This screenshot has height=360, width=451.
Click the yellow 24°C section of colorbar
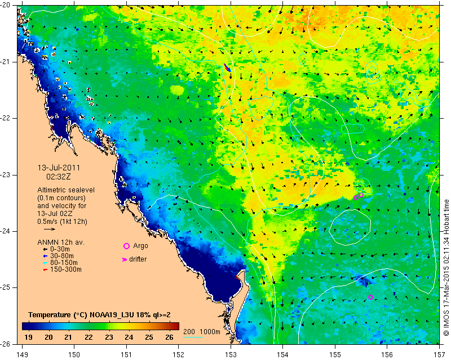(129, 326)
